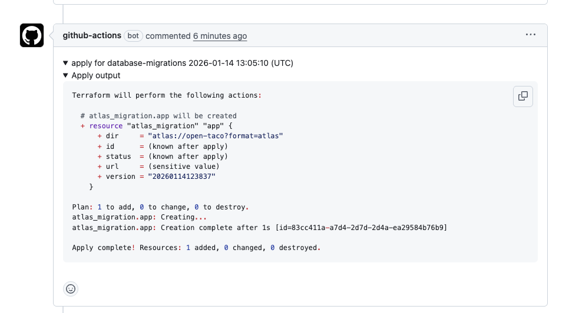Click the bot label badge

coord(133,36)
